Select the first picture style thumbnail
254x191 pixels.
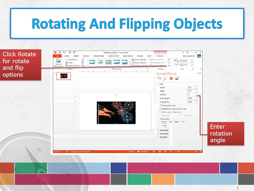click(92, 62)
